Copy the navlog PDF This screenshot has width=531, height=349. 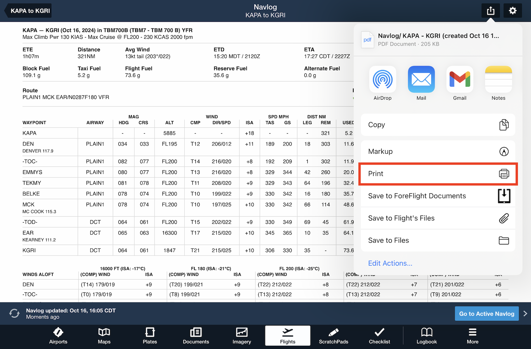(438, 125)
